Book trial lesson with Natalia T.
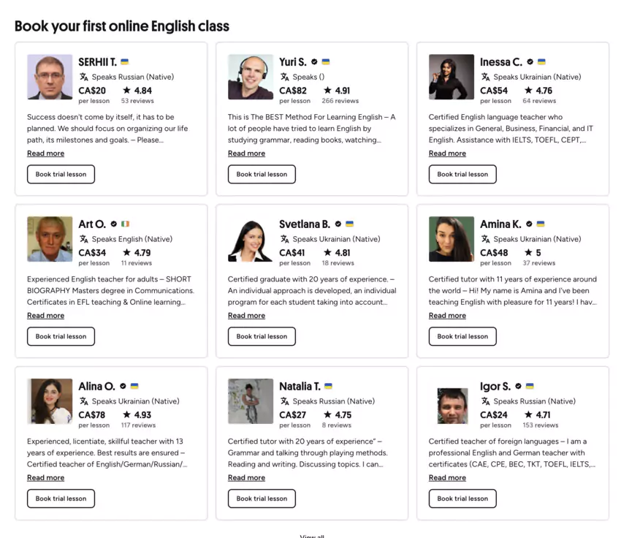This screenshot has height=538, width=621. point(262,499)
